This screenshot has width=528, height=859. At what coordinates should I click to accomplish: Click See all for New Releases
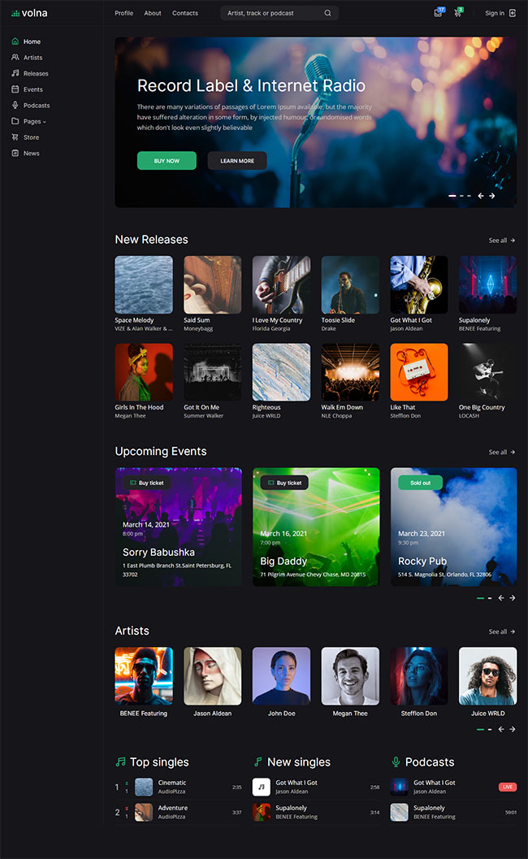501,241
